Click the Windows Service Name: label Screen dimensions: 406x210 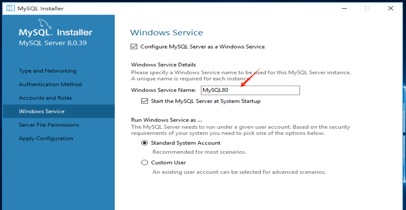tap(164, 90)
